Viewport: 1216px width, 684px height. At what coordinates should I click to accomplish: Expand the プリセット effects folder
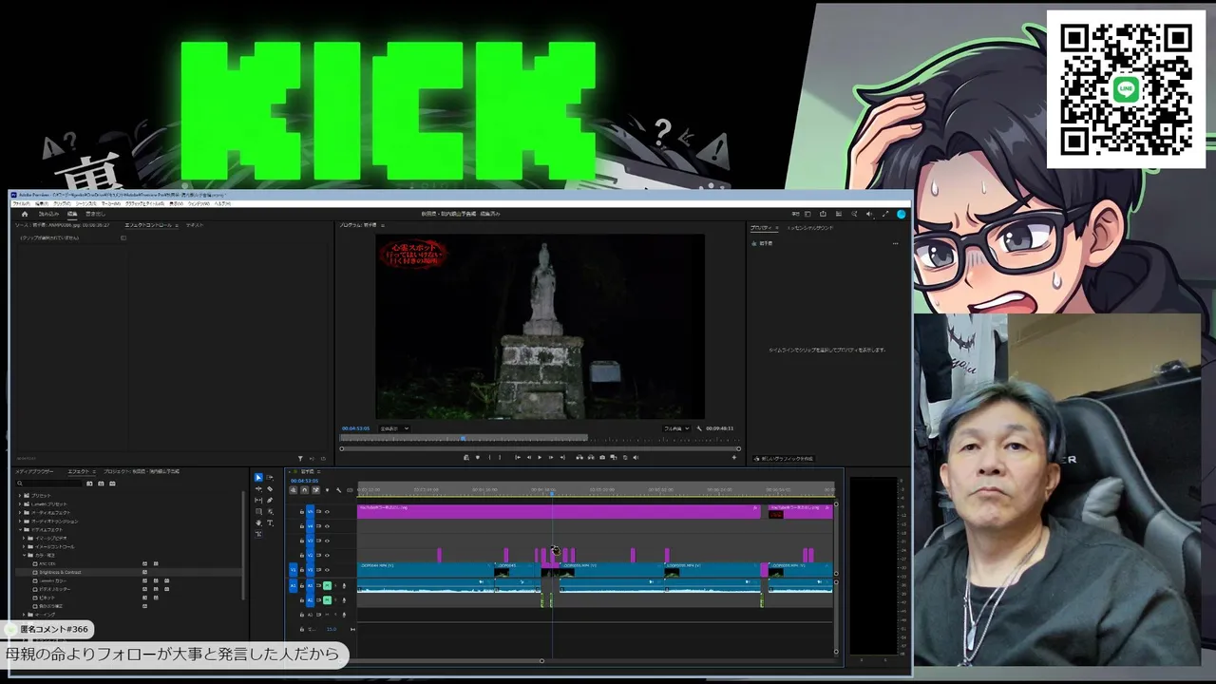[x=20, y=496]
